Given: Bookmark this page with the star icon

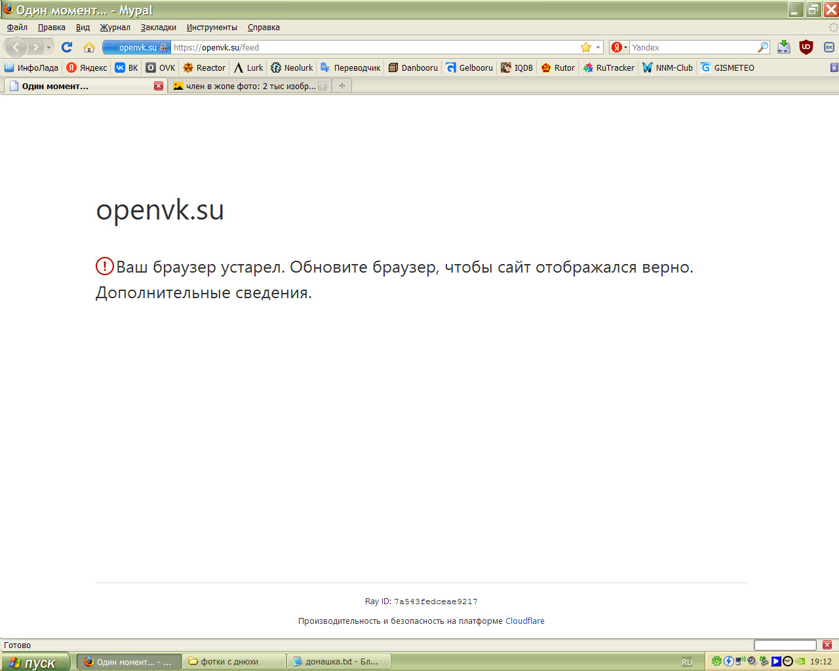Looking at the screenshot, I should coord(585,47).
